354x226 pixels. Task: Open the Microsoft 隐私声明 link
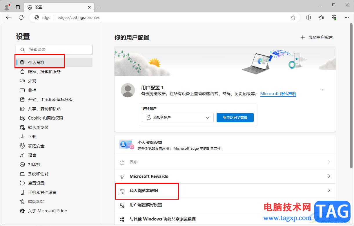278,94
